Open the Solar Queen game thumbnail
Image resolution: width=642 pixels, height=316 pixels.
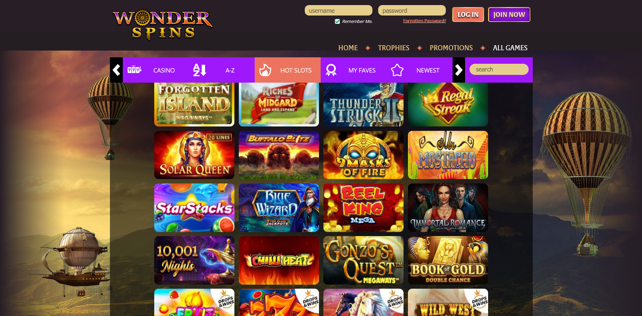[194, 155]
